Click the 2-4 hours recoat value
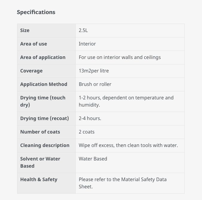This screenshot has height=200, width=202. click(x=90, y=119)
